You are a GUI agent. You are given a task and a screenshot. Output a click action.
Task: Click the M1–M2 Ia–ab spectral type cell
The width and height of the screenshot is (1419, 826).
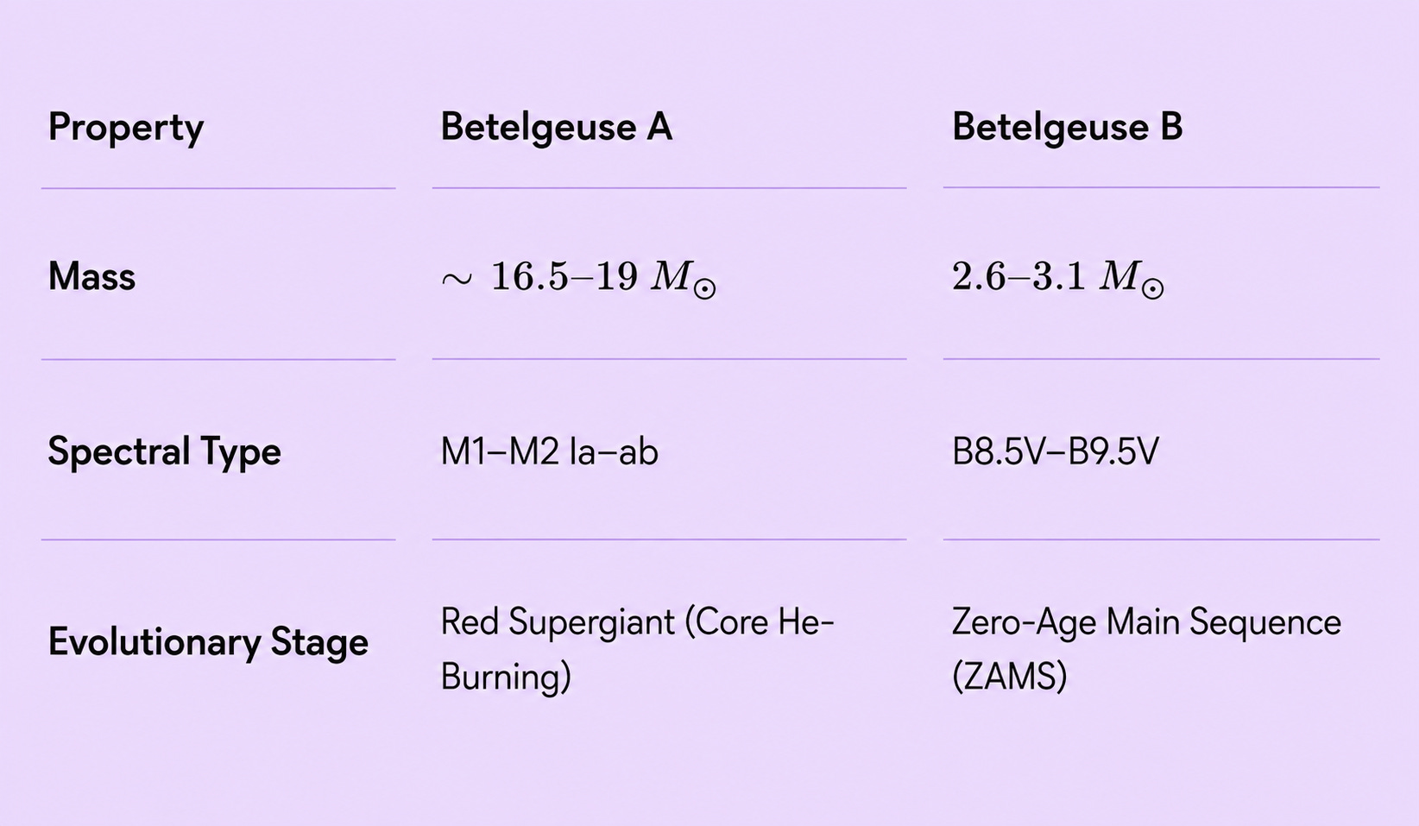(549, 451)
